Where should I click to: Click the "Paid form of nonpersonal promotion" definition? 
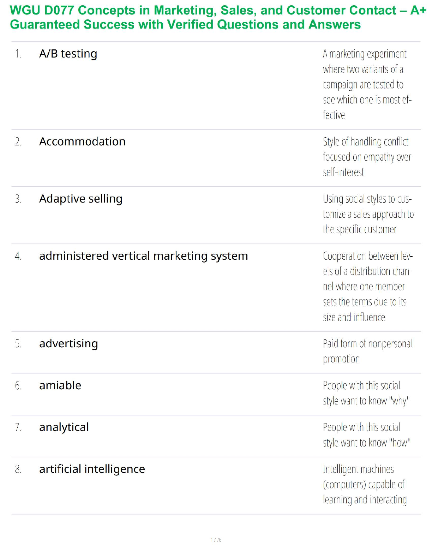367,351
